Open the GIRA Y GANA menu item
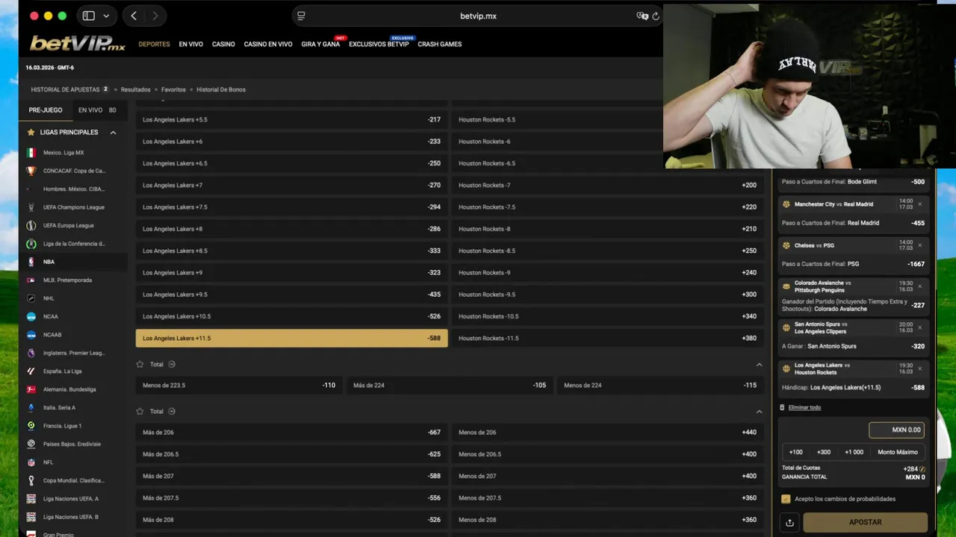 coord(320,44)
